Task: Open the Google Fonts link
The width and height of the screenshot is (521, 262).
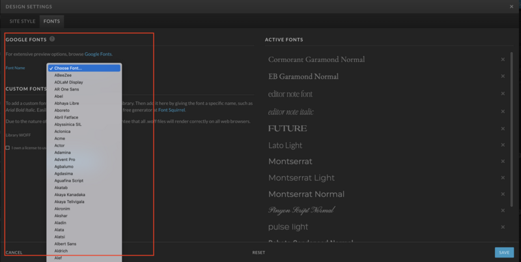Action: tap(98, 54)
